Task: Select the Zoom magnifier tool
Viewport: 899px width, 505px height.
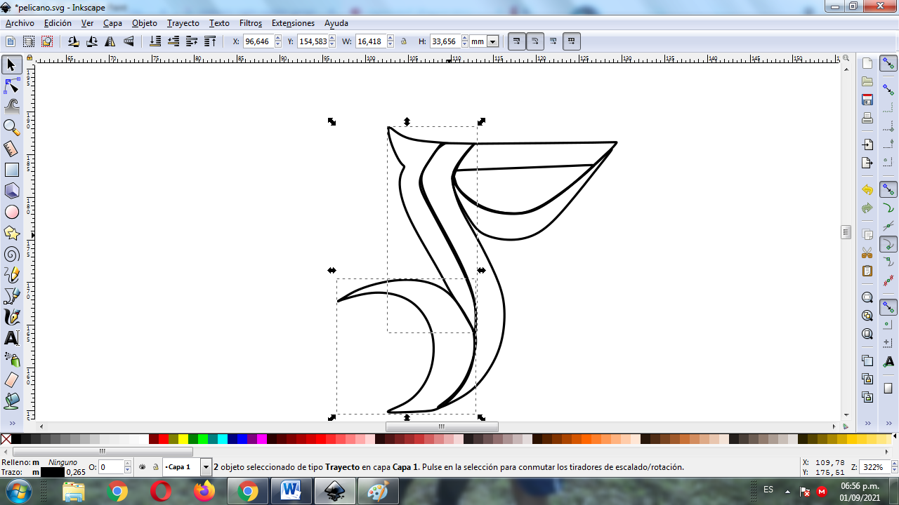Action: click(x=11, y=128)
